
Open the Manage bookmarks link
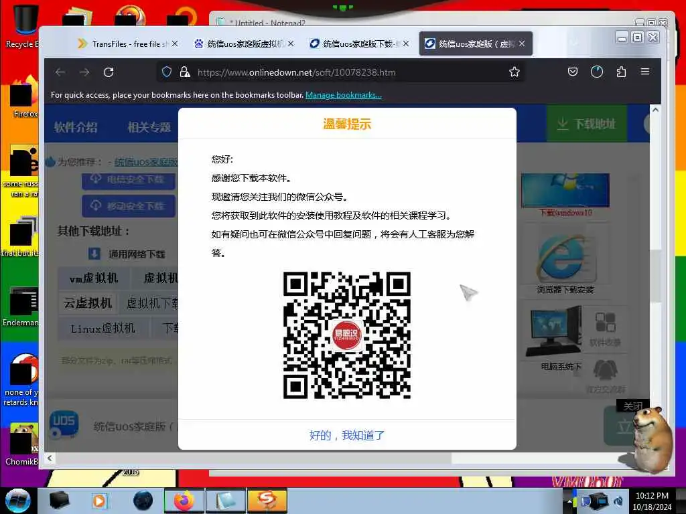344,95
